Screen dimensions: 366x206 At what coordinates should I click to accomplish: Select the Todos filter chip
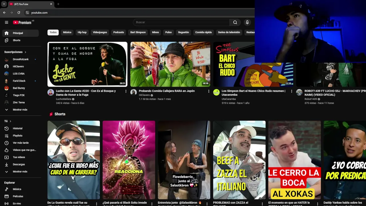click(x=53, y=32)
